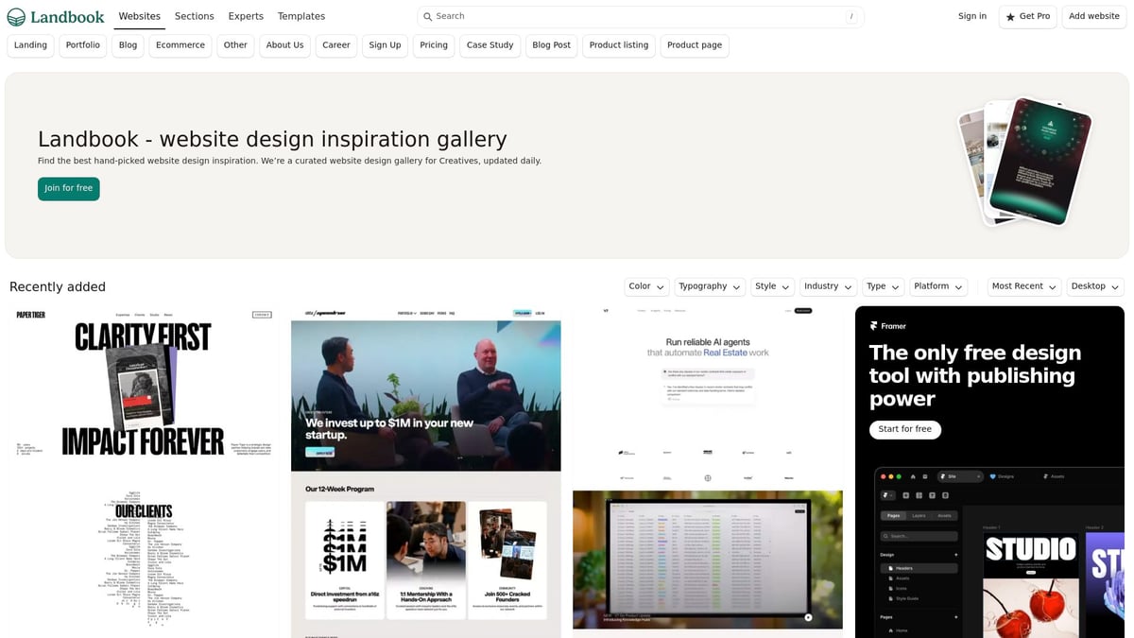The image size is (1134, 638).
Task: Open the Templates page
Action: pos(301,16)
